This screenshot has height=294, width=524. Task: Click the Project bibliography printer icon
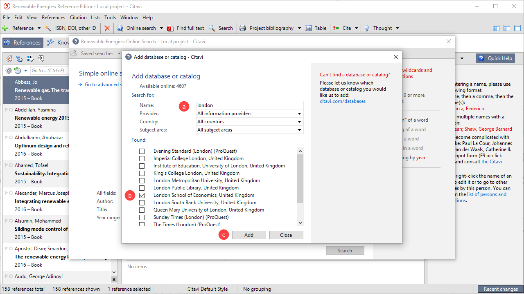coord(243,28)
